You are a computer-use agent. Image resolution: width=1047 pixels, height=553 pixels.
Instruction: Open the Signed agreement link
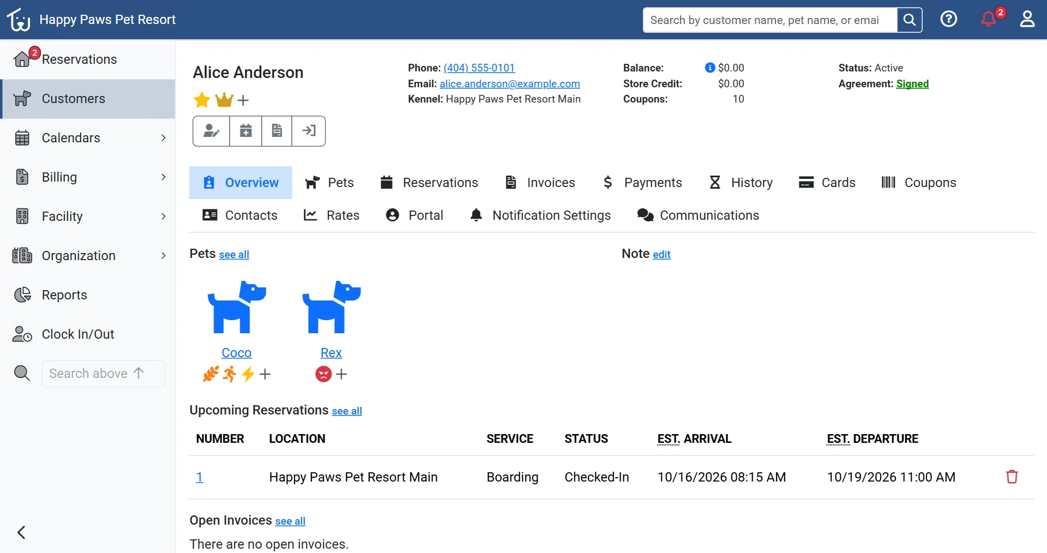pyautogui.click(x=912, y=83)
